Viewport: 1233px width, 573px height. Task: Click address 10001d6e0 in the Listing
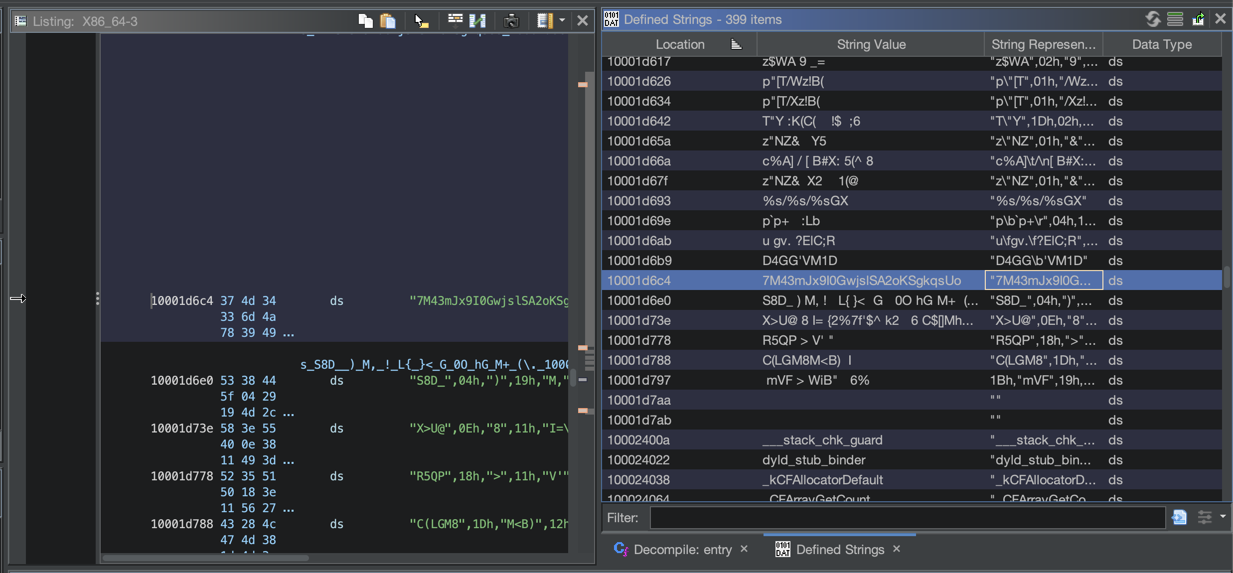click(182, 381)
